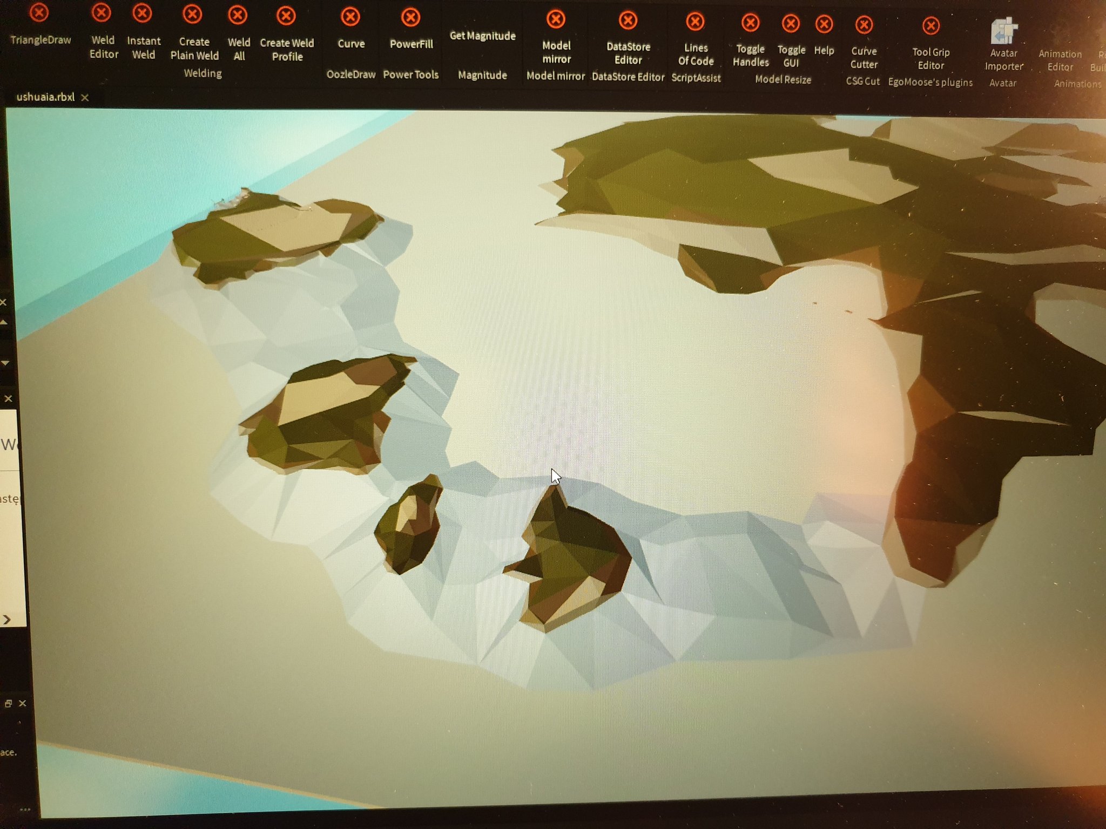Click the ushuaia.rbxl tab

[x=45, y=97]
